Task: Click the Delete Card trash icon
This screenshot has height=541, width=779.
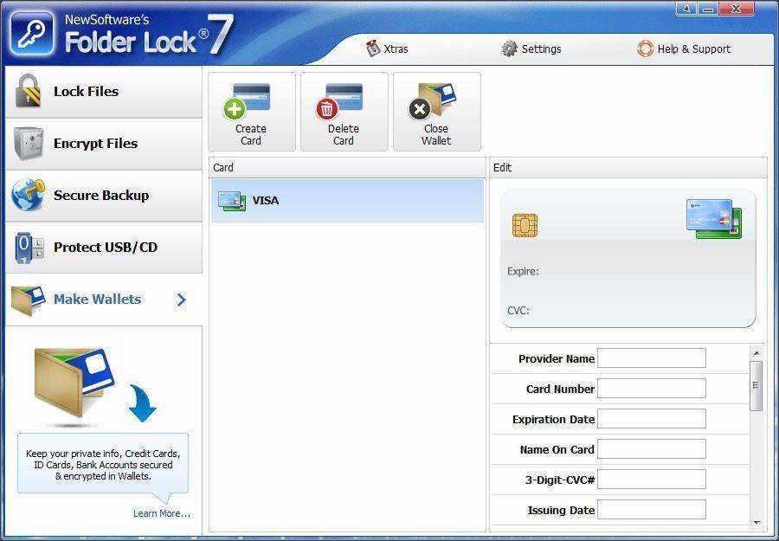Action: pyautogui.click(x=343, y=98)
